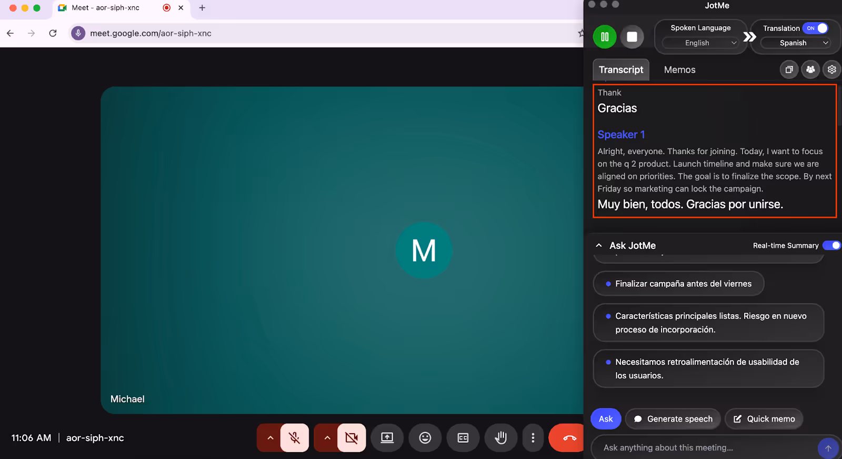This screenshot has height=459, width=842.
Task: Click the 'Muy bien, todos. Gracias por unirse.' line
Action: coord(690,204)
